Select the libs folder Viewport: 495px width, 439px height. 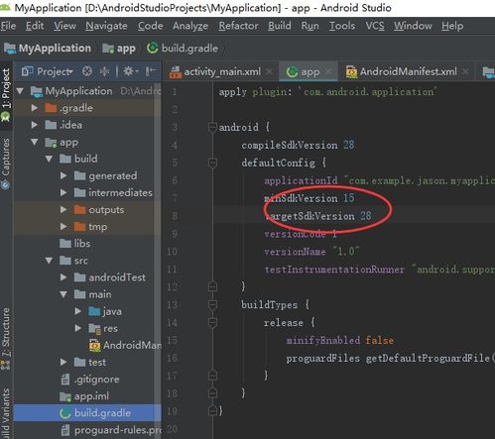click(x=74, y=244)
